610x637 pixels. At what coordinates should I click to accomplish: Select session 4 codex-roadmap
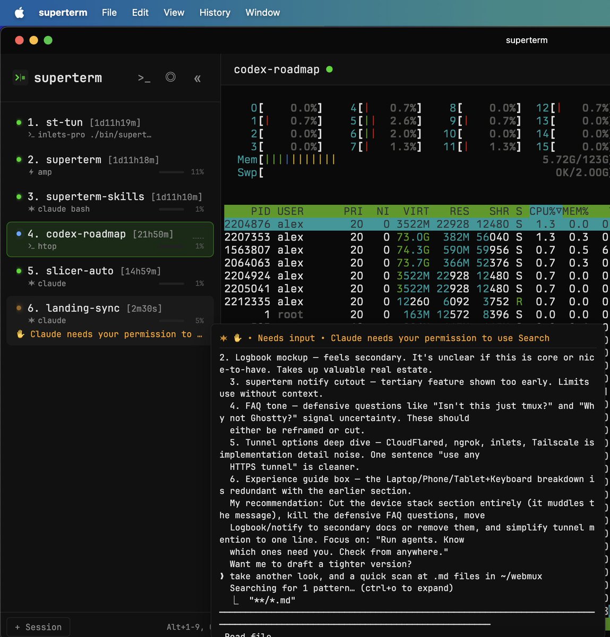110,239
